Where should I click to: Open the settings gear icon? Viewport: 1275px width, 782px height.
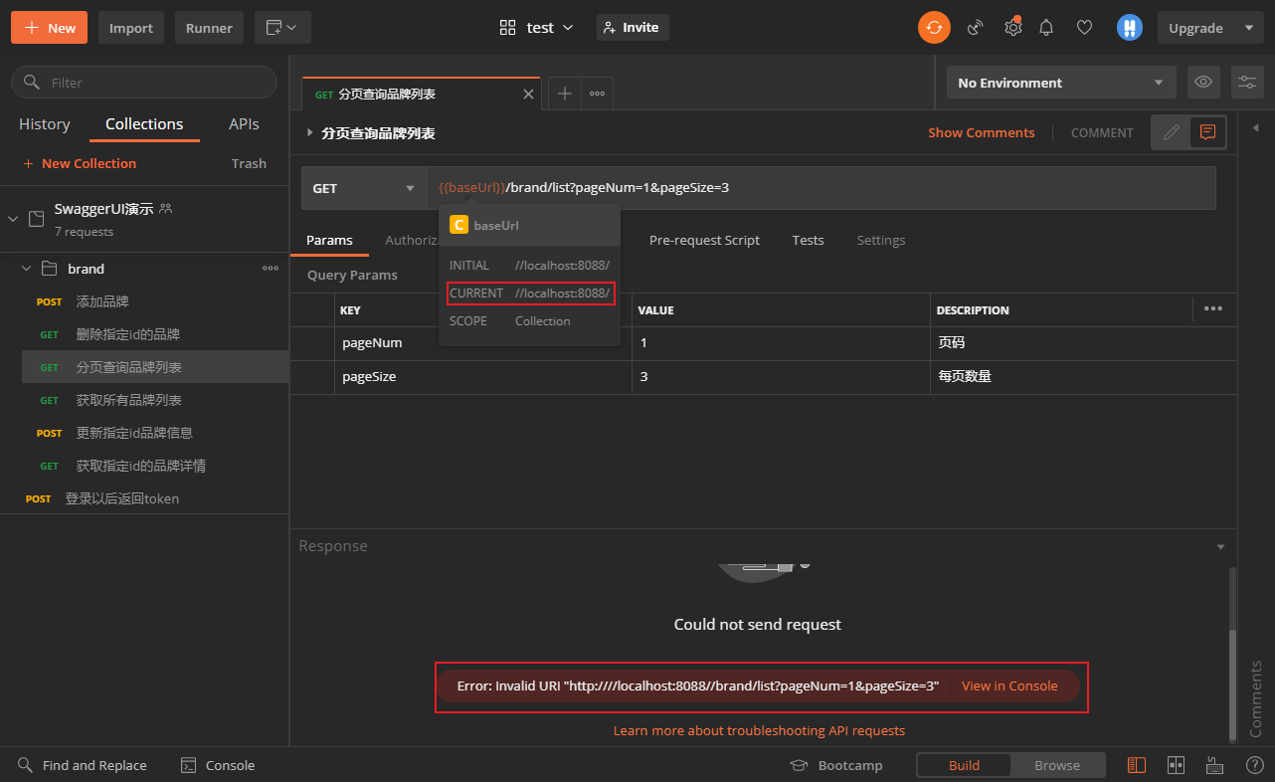click(x=1012, y=28)
